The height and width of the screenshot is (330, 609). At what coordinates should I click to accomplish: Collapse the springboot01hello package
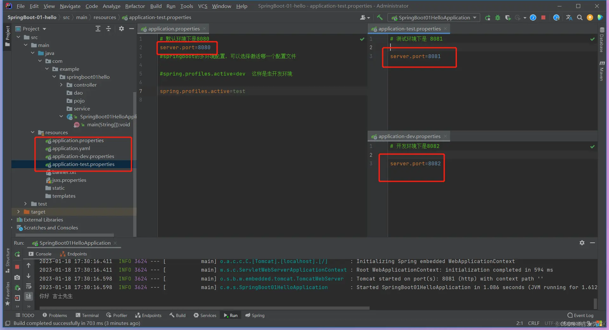point(54,77)
